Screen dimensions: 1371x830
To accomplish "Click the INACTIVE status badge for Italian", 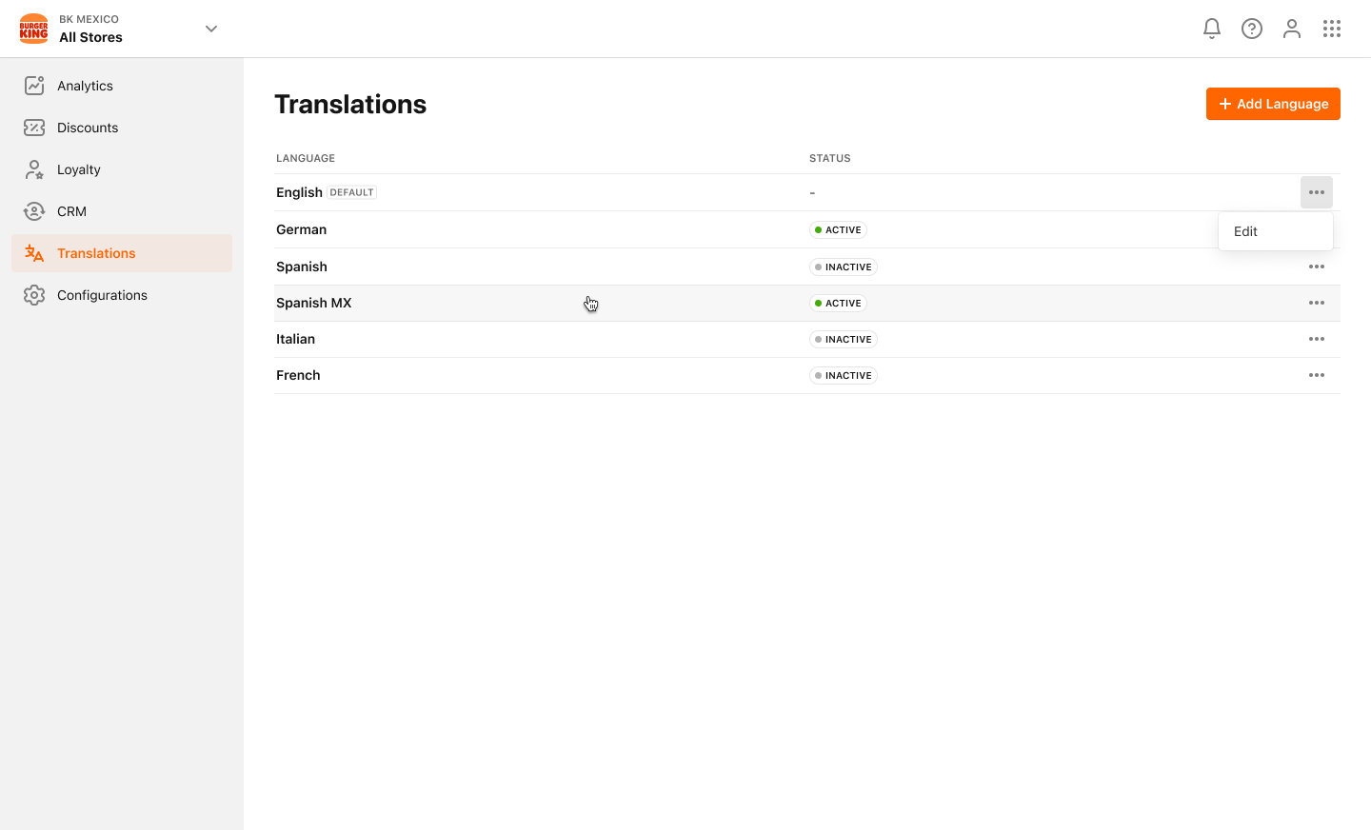I will tap(844, 339).
